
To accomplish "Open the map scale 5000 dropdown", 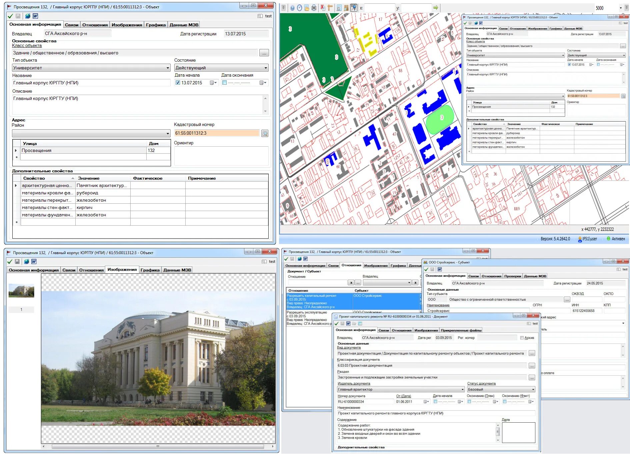I will (621, 8).
